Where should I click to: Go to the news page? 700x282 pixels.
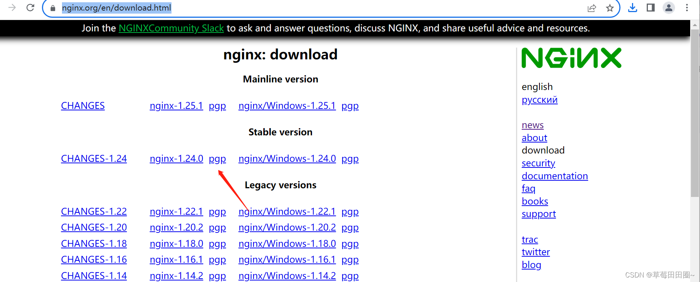point(533,125)
